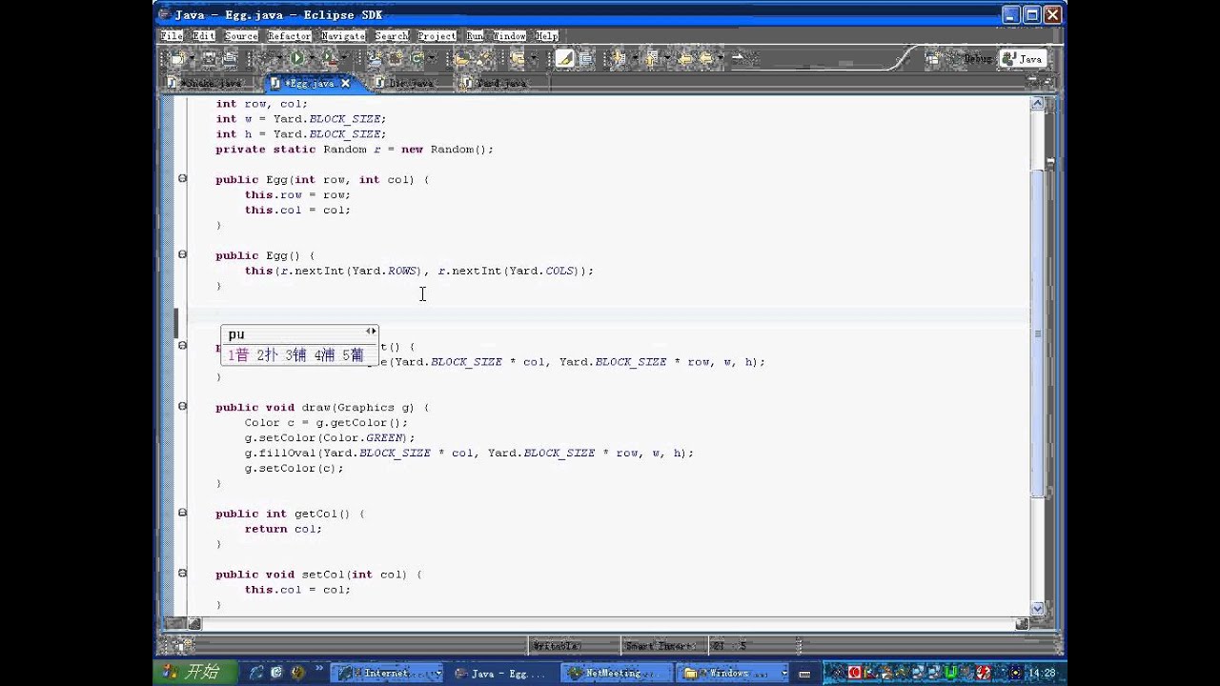The image size is (1220, 686).
Task: Open the Run button's dropdown arrow
Action: coord(312,59)
